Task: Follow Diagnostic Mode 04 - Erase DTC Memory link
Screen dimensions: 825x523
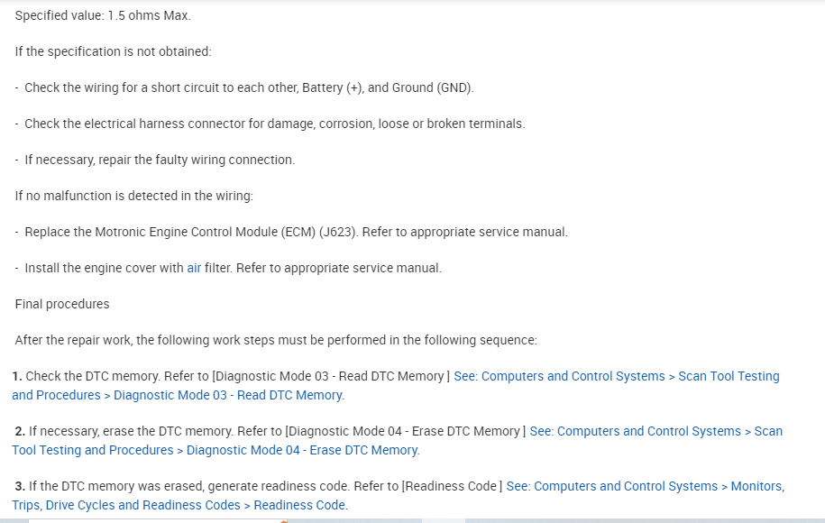Action: tap(655, 431)
